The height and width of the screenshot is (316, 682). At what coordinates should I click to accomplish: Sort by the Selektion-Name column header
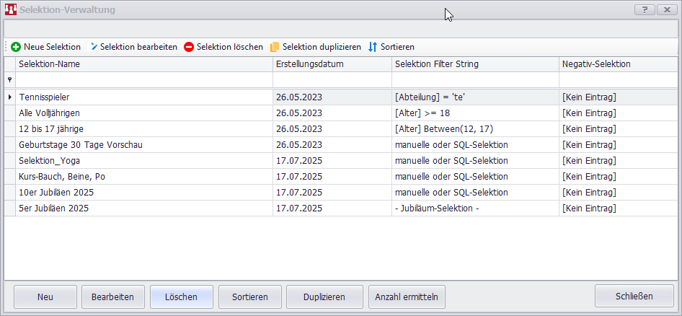[143, 64]
